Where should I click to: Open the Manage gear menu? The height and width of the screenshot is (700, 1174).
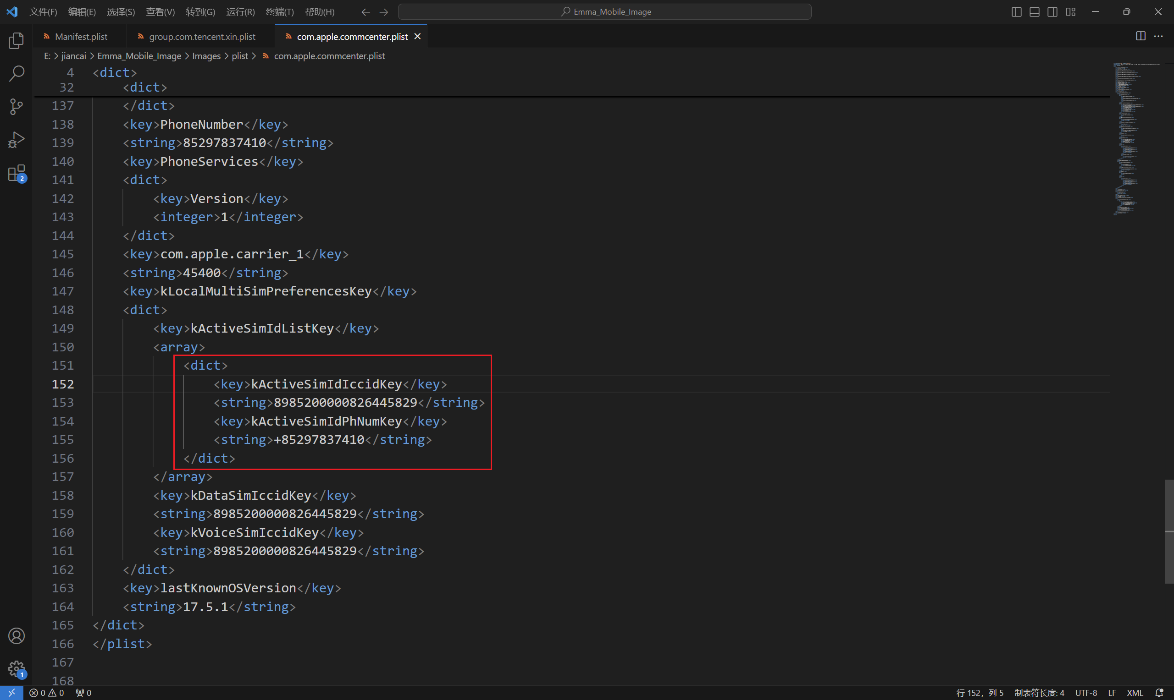point(17,668)
